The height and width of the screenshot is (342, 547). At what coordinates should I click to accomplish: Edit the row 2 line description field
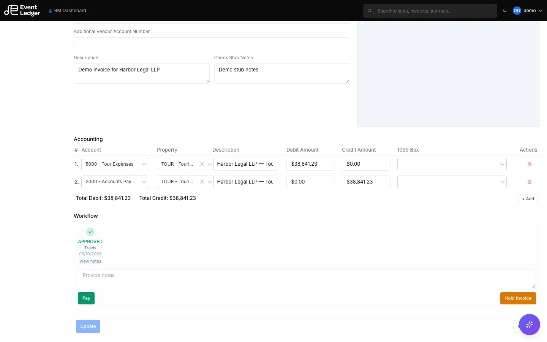coord(245,182)
